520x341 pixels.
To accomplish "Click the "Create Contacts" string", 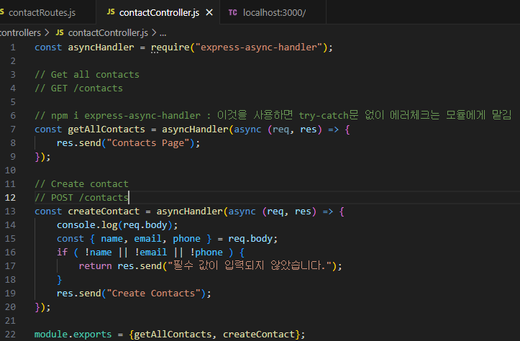I will [x=153, y=294].
